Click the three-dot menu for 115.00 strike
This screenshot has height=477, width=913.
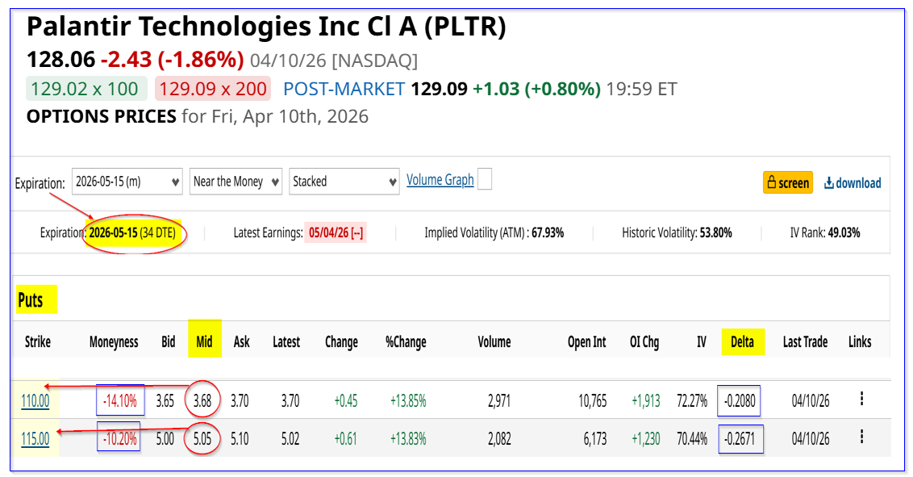click(861, 437)
